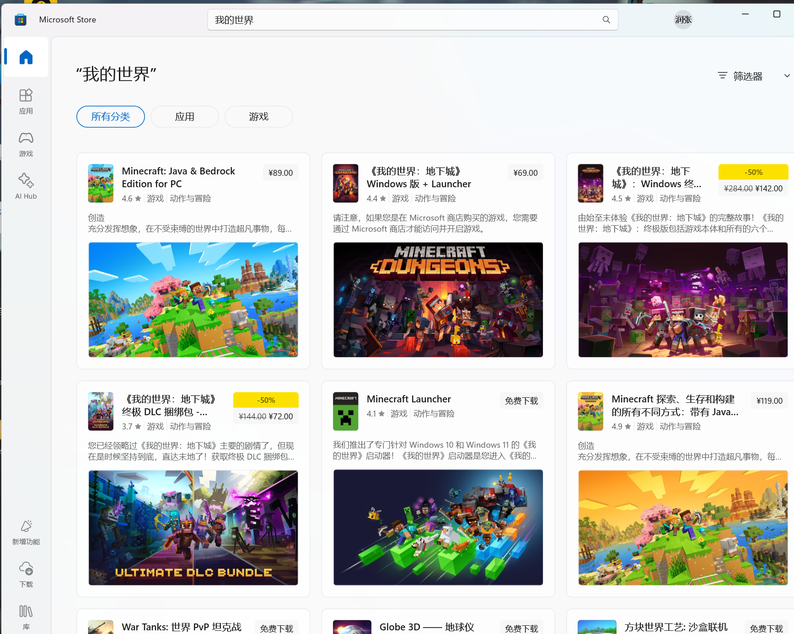The height and width of the screenshot is (634, 794).
Task: Open 新增功能 (What's new) in sidebar
Action: pyautogui.click(x=26, y=532)
